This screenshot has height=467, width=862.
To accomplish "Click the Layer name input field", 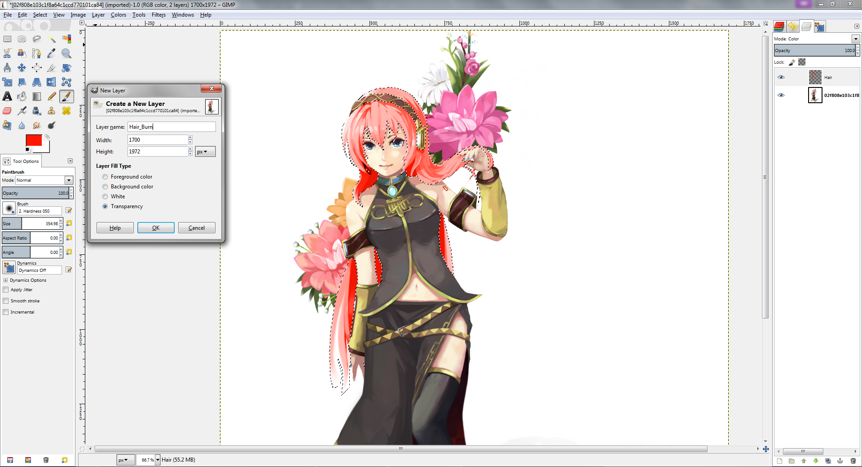I will click(172, 127).
